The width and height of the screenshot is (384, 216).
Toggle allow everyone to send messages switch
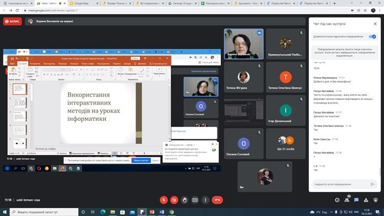(x=372, y=36)
